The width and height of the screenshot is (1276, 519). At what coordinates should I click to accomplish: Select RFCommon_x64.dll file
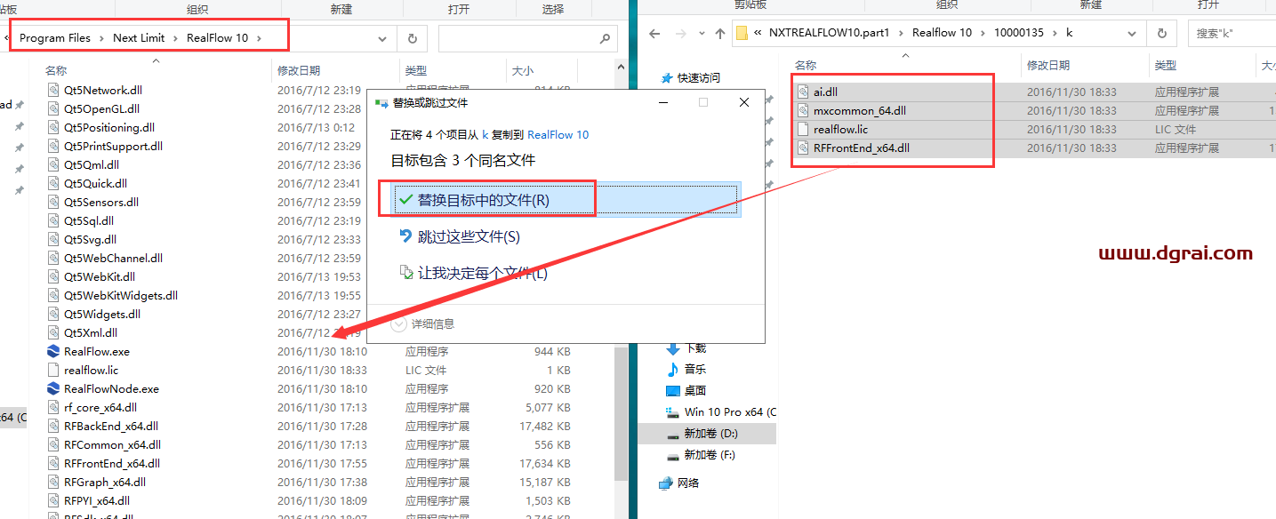112,444
